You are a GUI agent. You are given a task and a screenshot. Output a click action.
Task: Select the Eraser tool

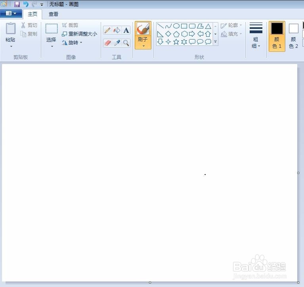pyautogui.click(x=107, y=43)
